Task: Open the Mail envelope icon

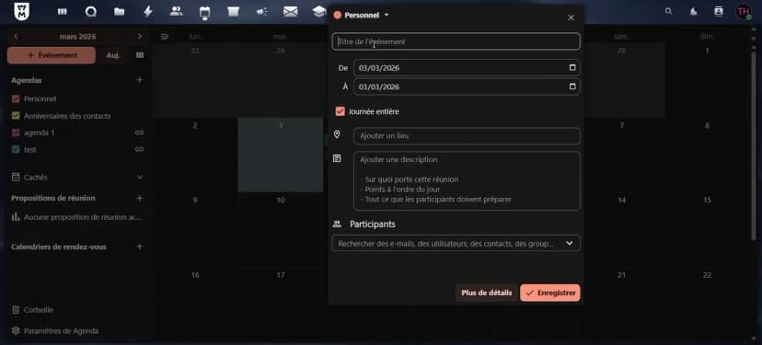Action: (x=291, y=12)
